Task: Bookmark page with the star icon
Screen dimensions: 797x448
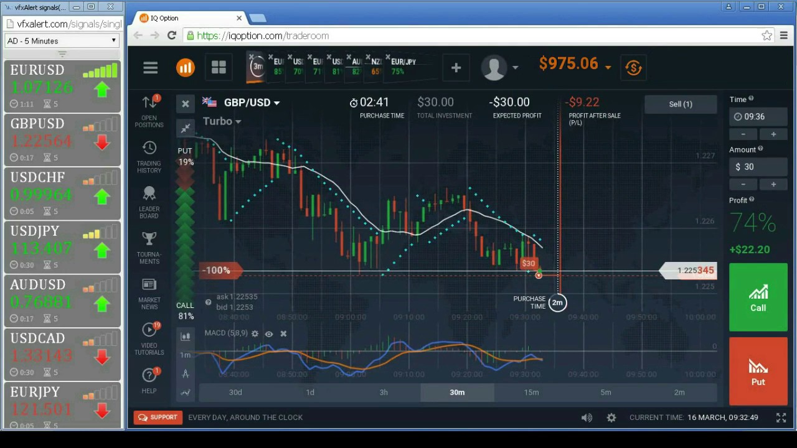Action: (x=767, y=35)
